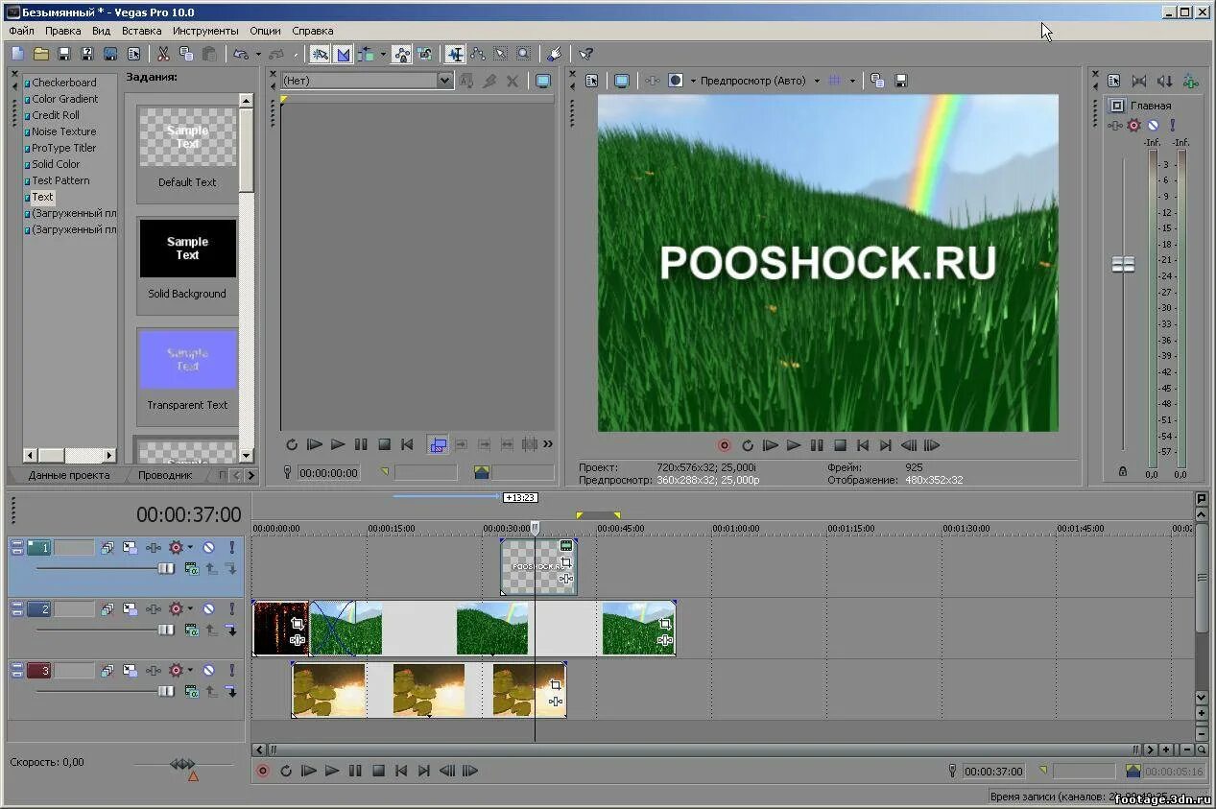The image size is (1216, 809).
Task: Open automation settings arrow on track 3
Action: (190, 671)
